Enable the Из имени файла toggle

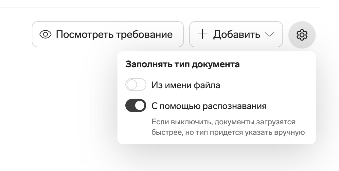135,85
